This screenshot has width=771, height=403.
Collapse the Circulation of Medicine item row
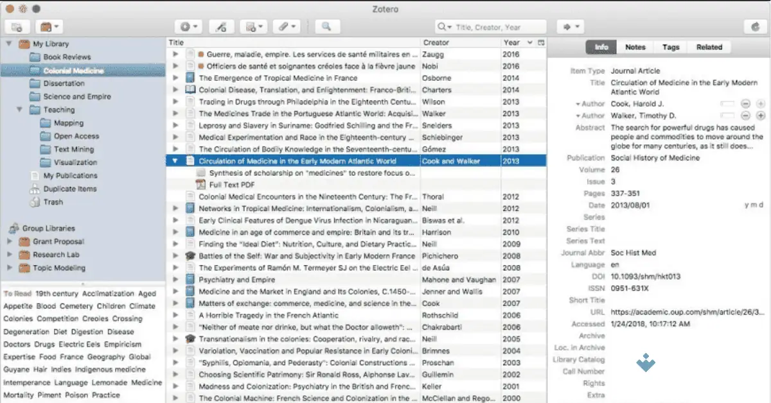point(174,161)
